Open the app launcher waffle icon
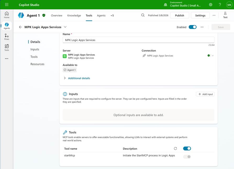This screenshot has width=234, height=169. pos(7,5)
